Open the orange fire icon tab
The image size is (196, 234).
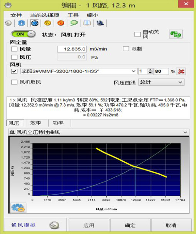coord(61,23)
